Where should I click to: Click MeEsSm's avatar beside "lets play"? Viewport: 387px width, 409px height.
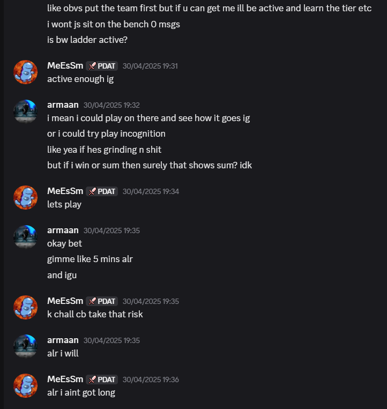[x=25, y=197]
